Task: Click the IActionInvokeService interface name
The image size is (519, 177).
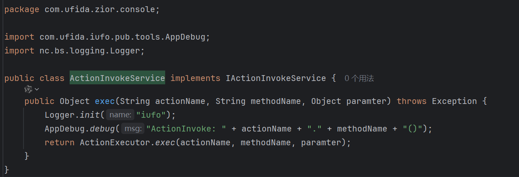Action: pos(275,78)
